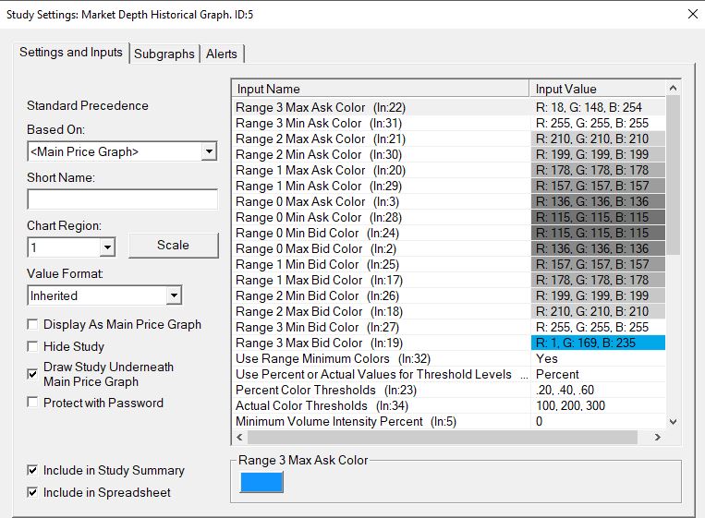Select the Range 0 Max Bid Color row

pos(449,249)
